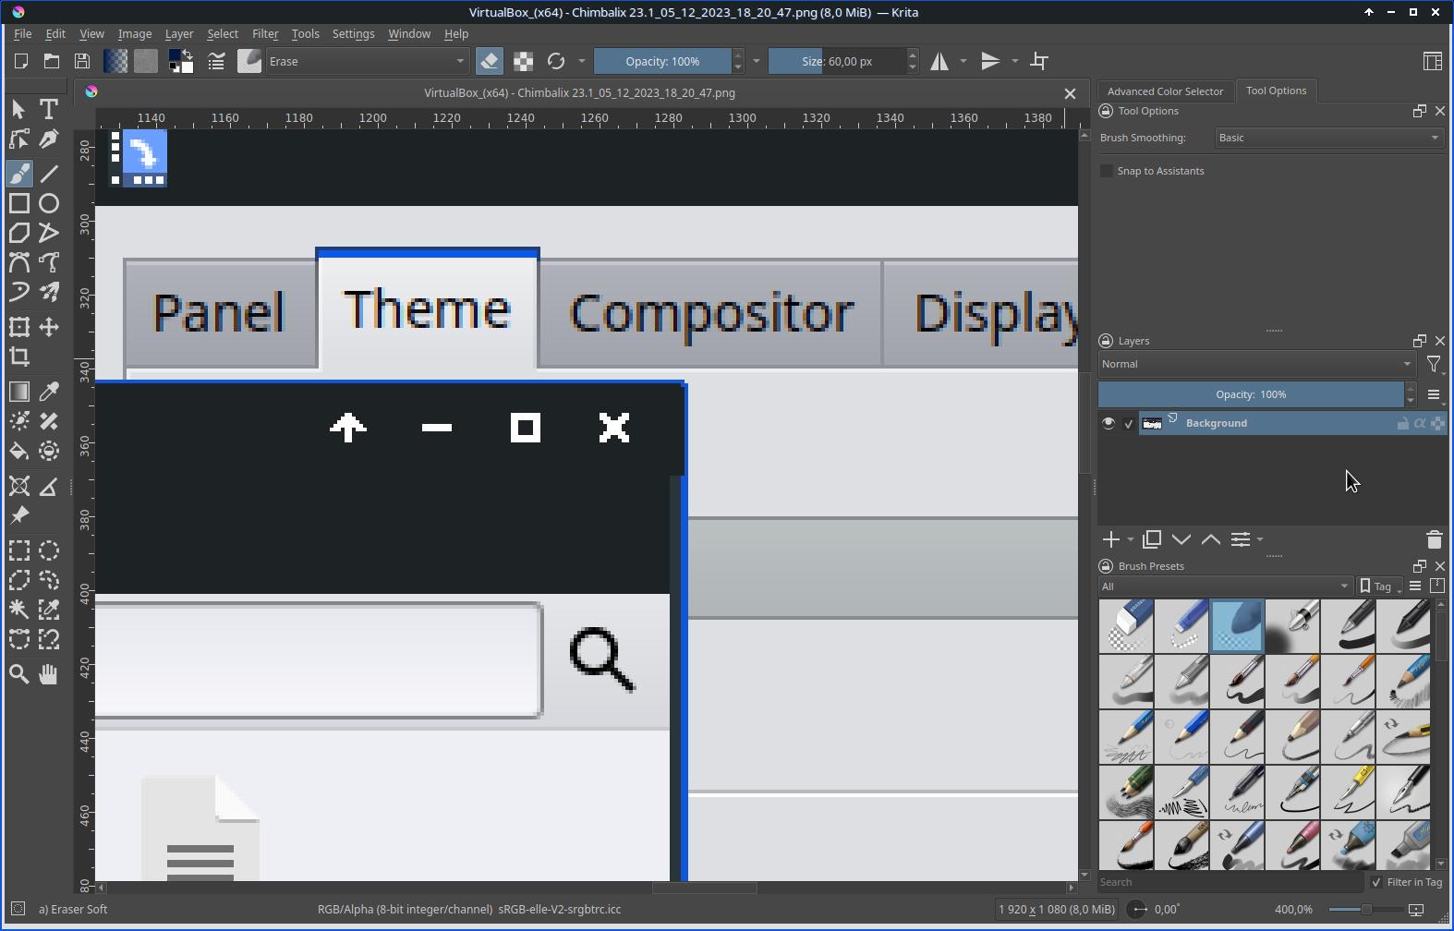Screen dimensions: 1454x931
Task: Select the Rectangle shape tool
Action: (x=19, y=203)
